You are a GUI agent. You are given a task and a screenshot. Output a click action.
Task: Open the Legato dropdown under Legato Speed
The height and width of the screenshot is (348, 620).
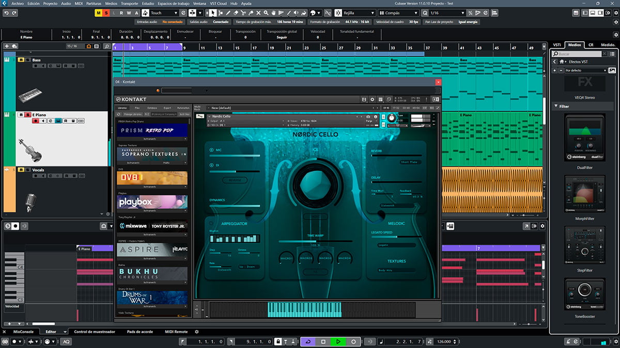tap(397, 245)
